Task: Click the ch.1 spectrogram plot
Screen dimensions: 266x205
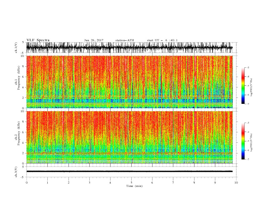Action: click(129, 82)
